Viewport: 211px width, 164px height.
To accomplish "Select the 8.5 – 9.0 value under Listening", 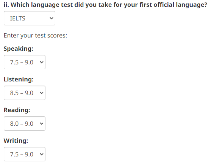I will click(22, 93).
